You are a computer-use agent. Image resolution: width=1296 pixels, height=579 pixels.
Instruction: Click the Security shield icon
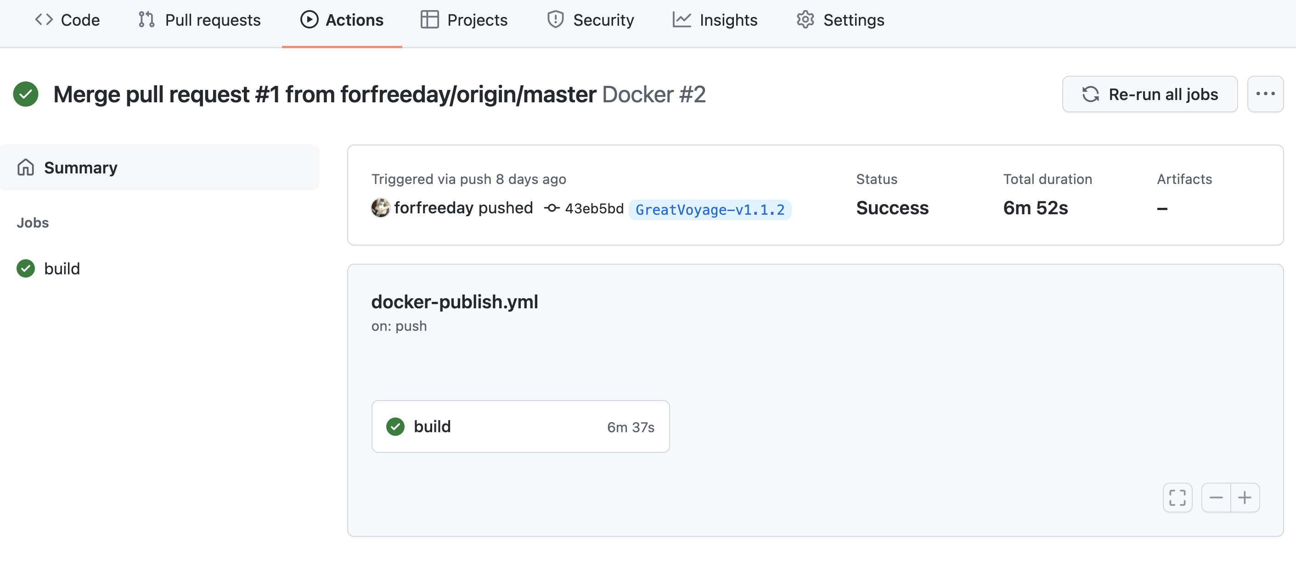click(554, 19)
